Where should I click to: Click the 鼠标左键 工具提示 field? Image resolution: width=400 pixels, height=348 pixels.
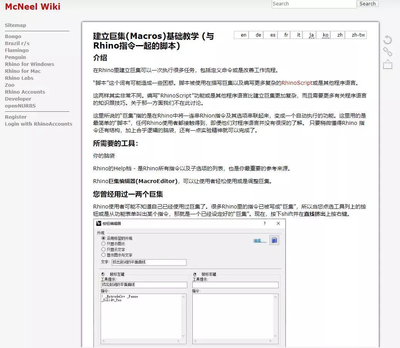point(144,285)
